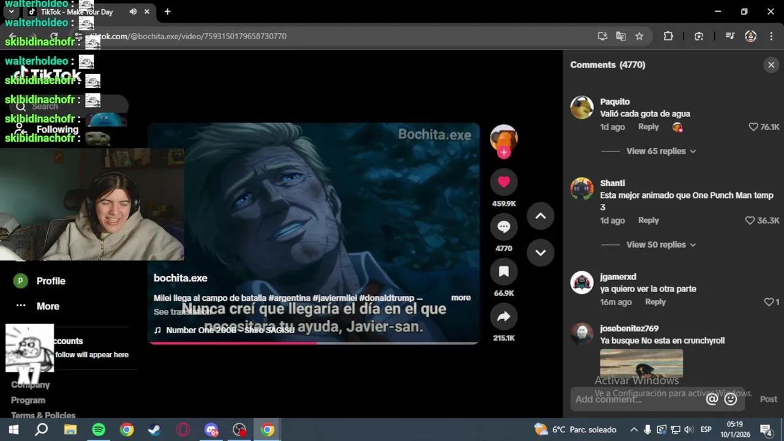Open Discord from taskbar
784x441 pixels.
point(211,430)
